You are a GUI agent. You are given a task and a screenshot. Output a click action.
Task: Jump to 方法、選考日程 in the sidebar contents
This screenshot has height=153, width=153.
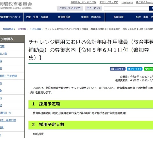click(8, 120)
